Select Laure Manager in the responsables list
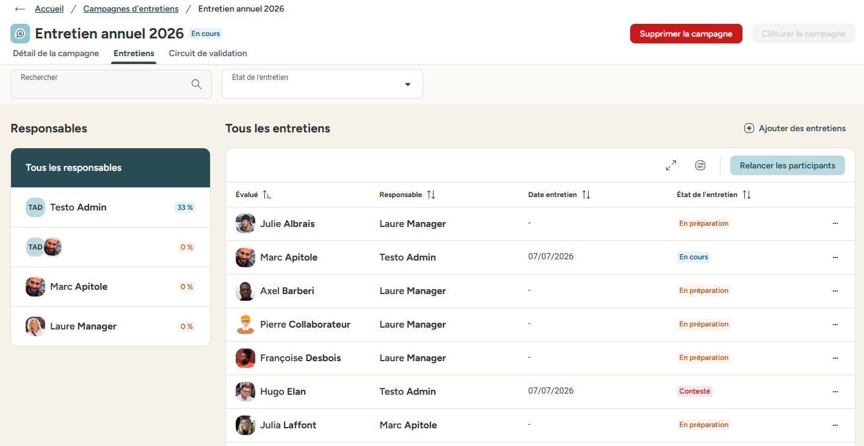The image size is (864, 446). tap(111, 326)
